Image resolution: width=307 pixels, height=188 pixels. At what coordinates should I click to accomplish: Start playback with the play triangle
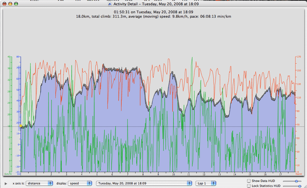tap(6, 183)
